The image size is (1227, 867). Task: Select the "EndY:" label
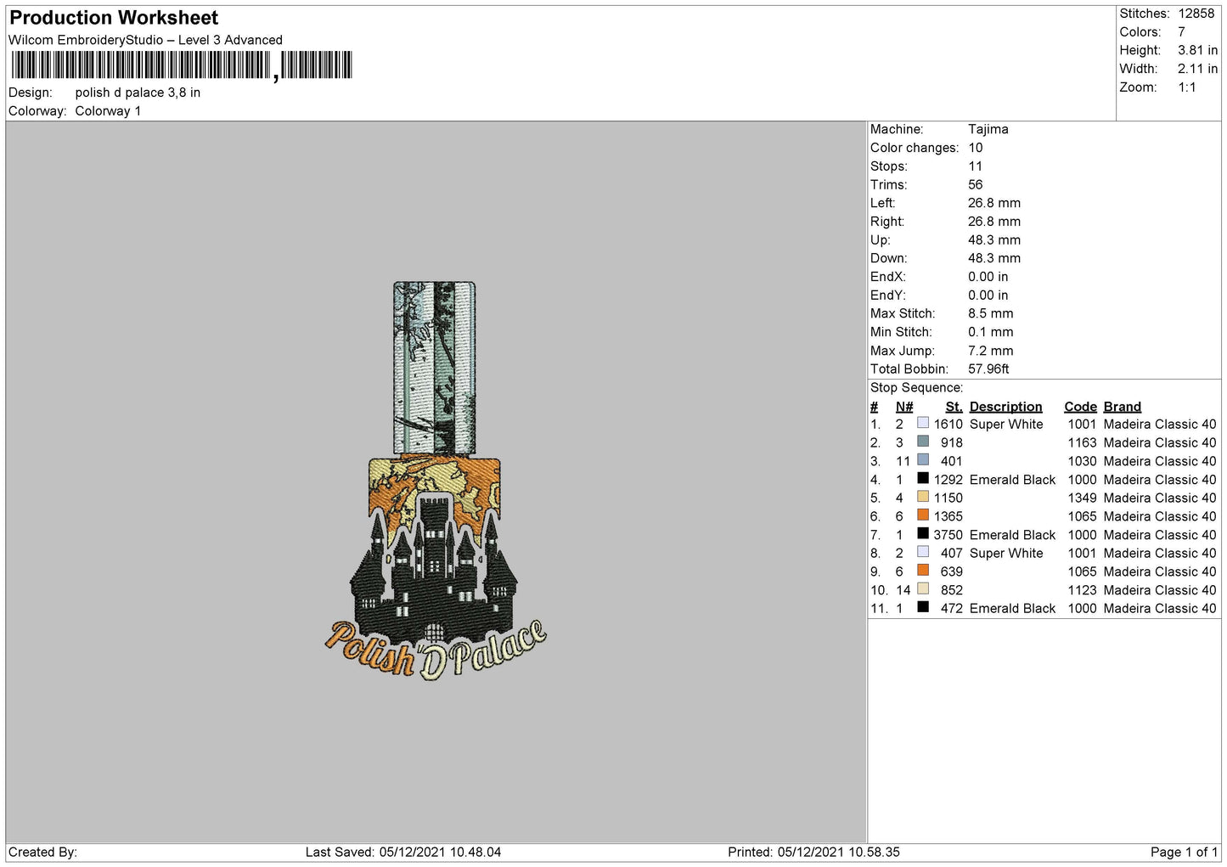888,296
